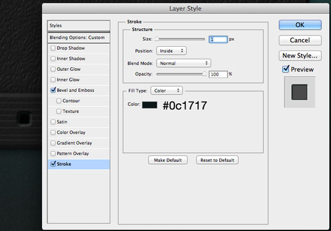
Task: Enable the Pattern Overlay checkbox
Action: (53, 154)
